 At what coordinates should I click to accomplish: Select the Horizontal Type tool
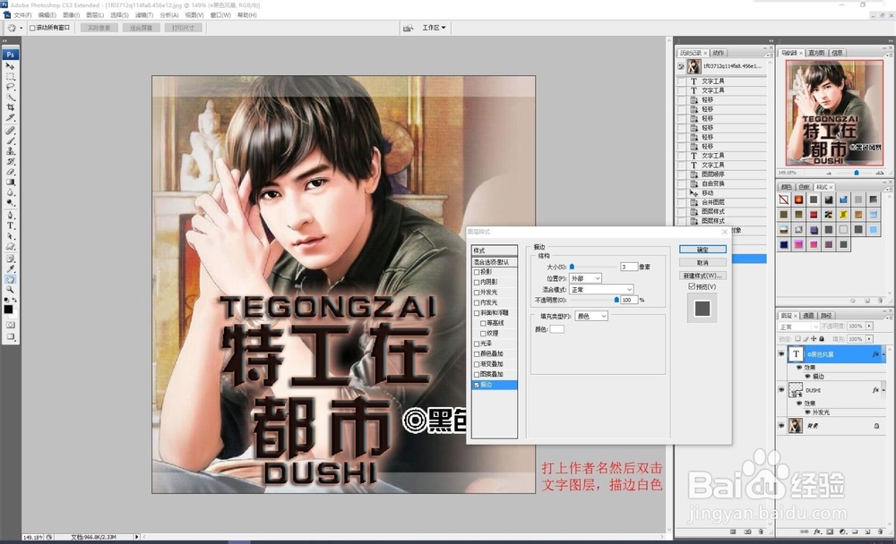tap(10, 226)
